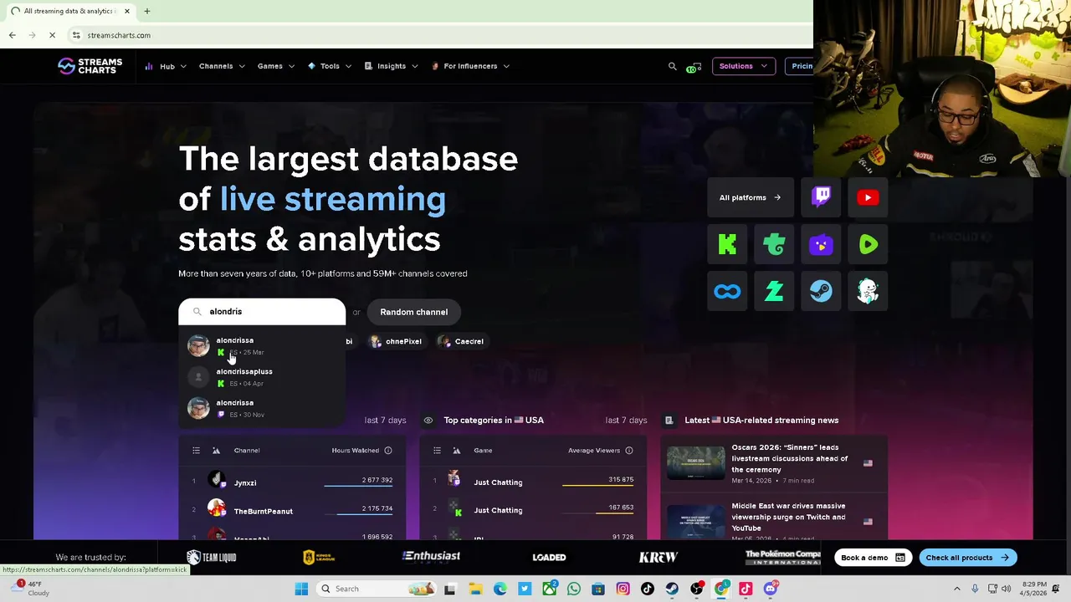Click the Oscars 2026 article thumbnail
This screenshot has height=602, width=1071.
point(695,463)
